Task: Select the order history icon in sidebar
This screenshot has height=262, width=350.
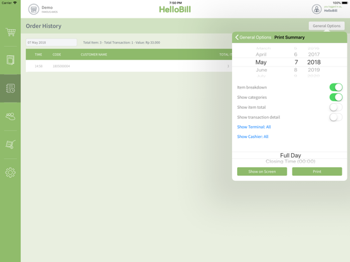Action: pos(11,89)
